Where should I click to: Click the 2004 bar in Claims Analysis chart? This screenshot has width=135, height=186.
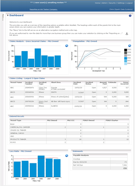[25, 59]
